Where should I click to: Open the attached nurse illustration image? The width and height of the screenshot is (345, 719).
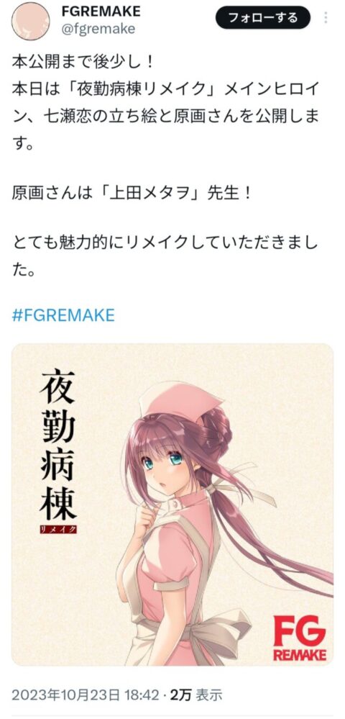tap(172, 505)
